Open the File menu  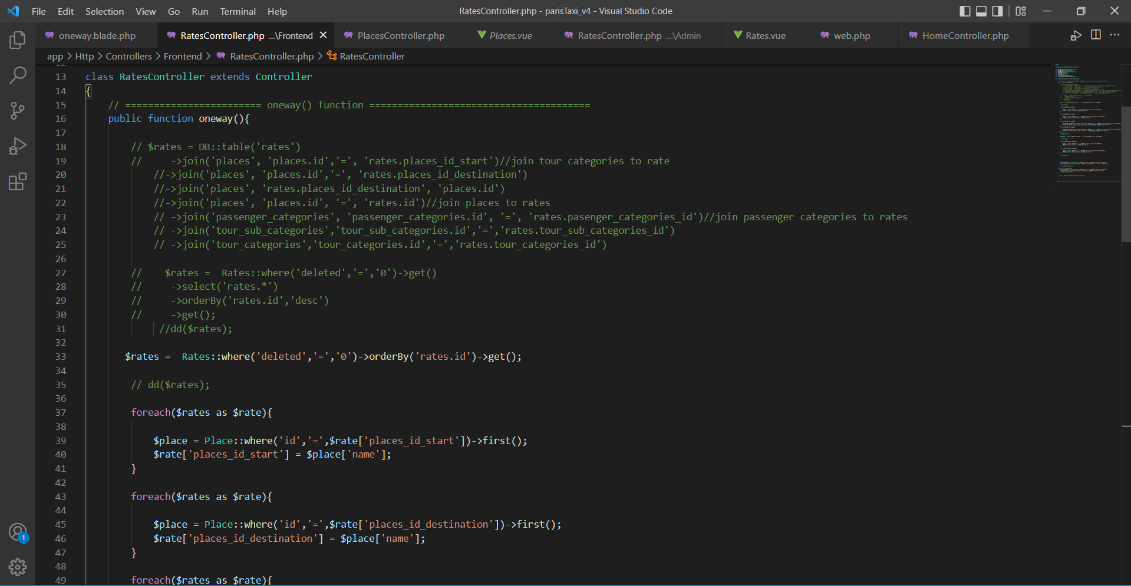39,11
